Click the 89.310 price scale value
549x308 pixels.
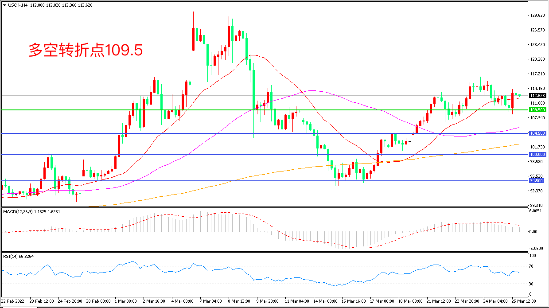(537, 206)
